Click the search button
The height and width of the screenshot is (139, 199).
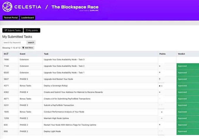[31, 43]
